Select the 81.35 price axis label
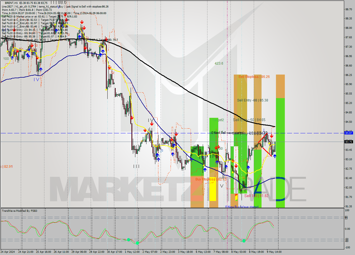355x255 pixels. coord(349,206)
